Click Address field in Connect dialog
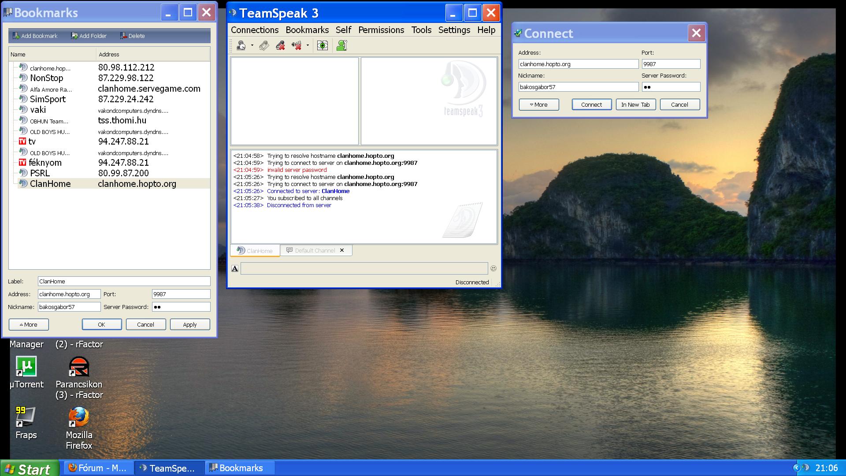The height and width of the screenshot is (476, 846). pyautogui.click(x=578, y=64)
